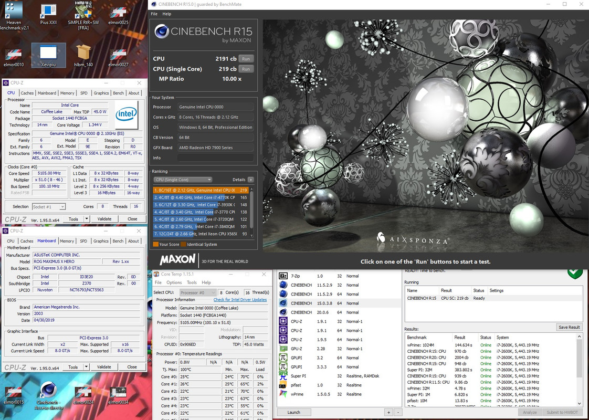Select ranking entry 7 Intel Xeon X5650
Image resolution: width=589 pixels, height=420 pixels.
pos(201,234)
